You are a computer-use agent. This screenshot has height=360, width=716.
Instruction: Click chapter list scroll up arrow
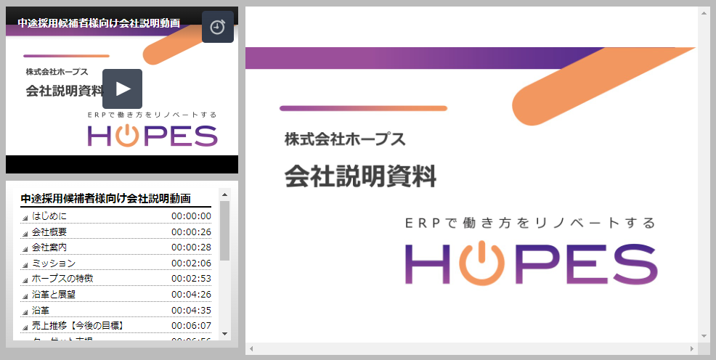click(x=224, y=195)
